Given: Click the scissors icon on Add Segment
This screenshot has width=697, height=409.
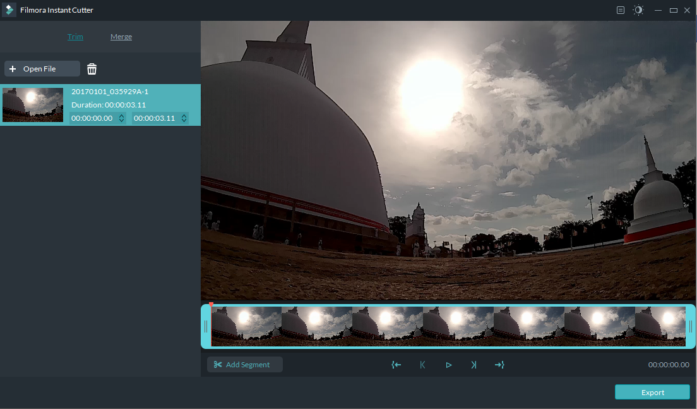Looking at the screenshot, I should 217,365.
